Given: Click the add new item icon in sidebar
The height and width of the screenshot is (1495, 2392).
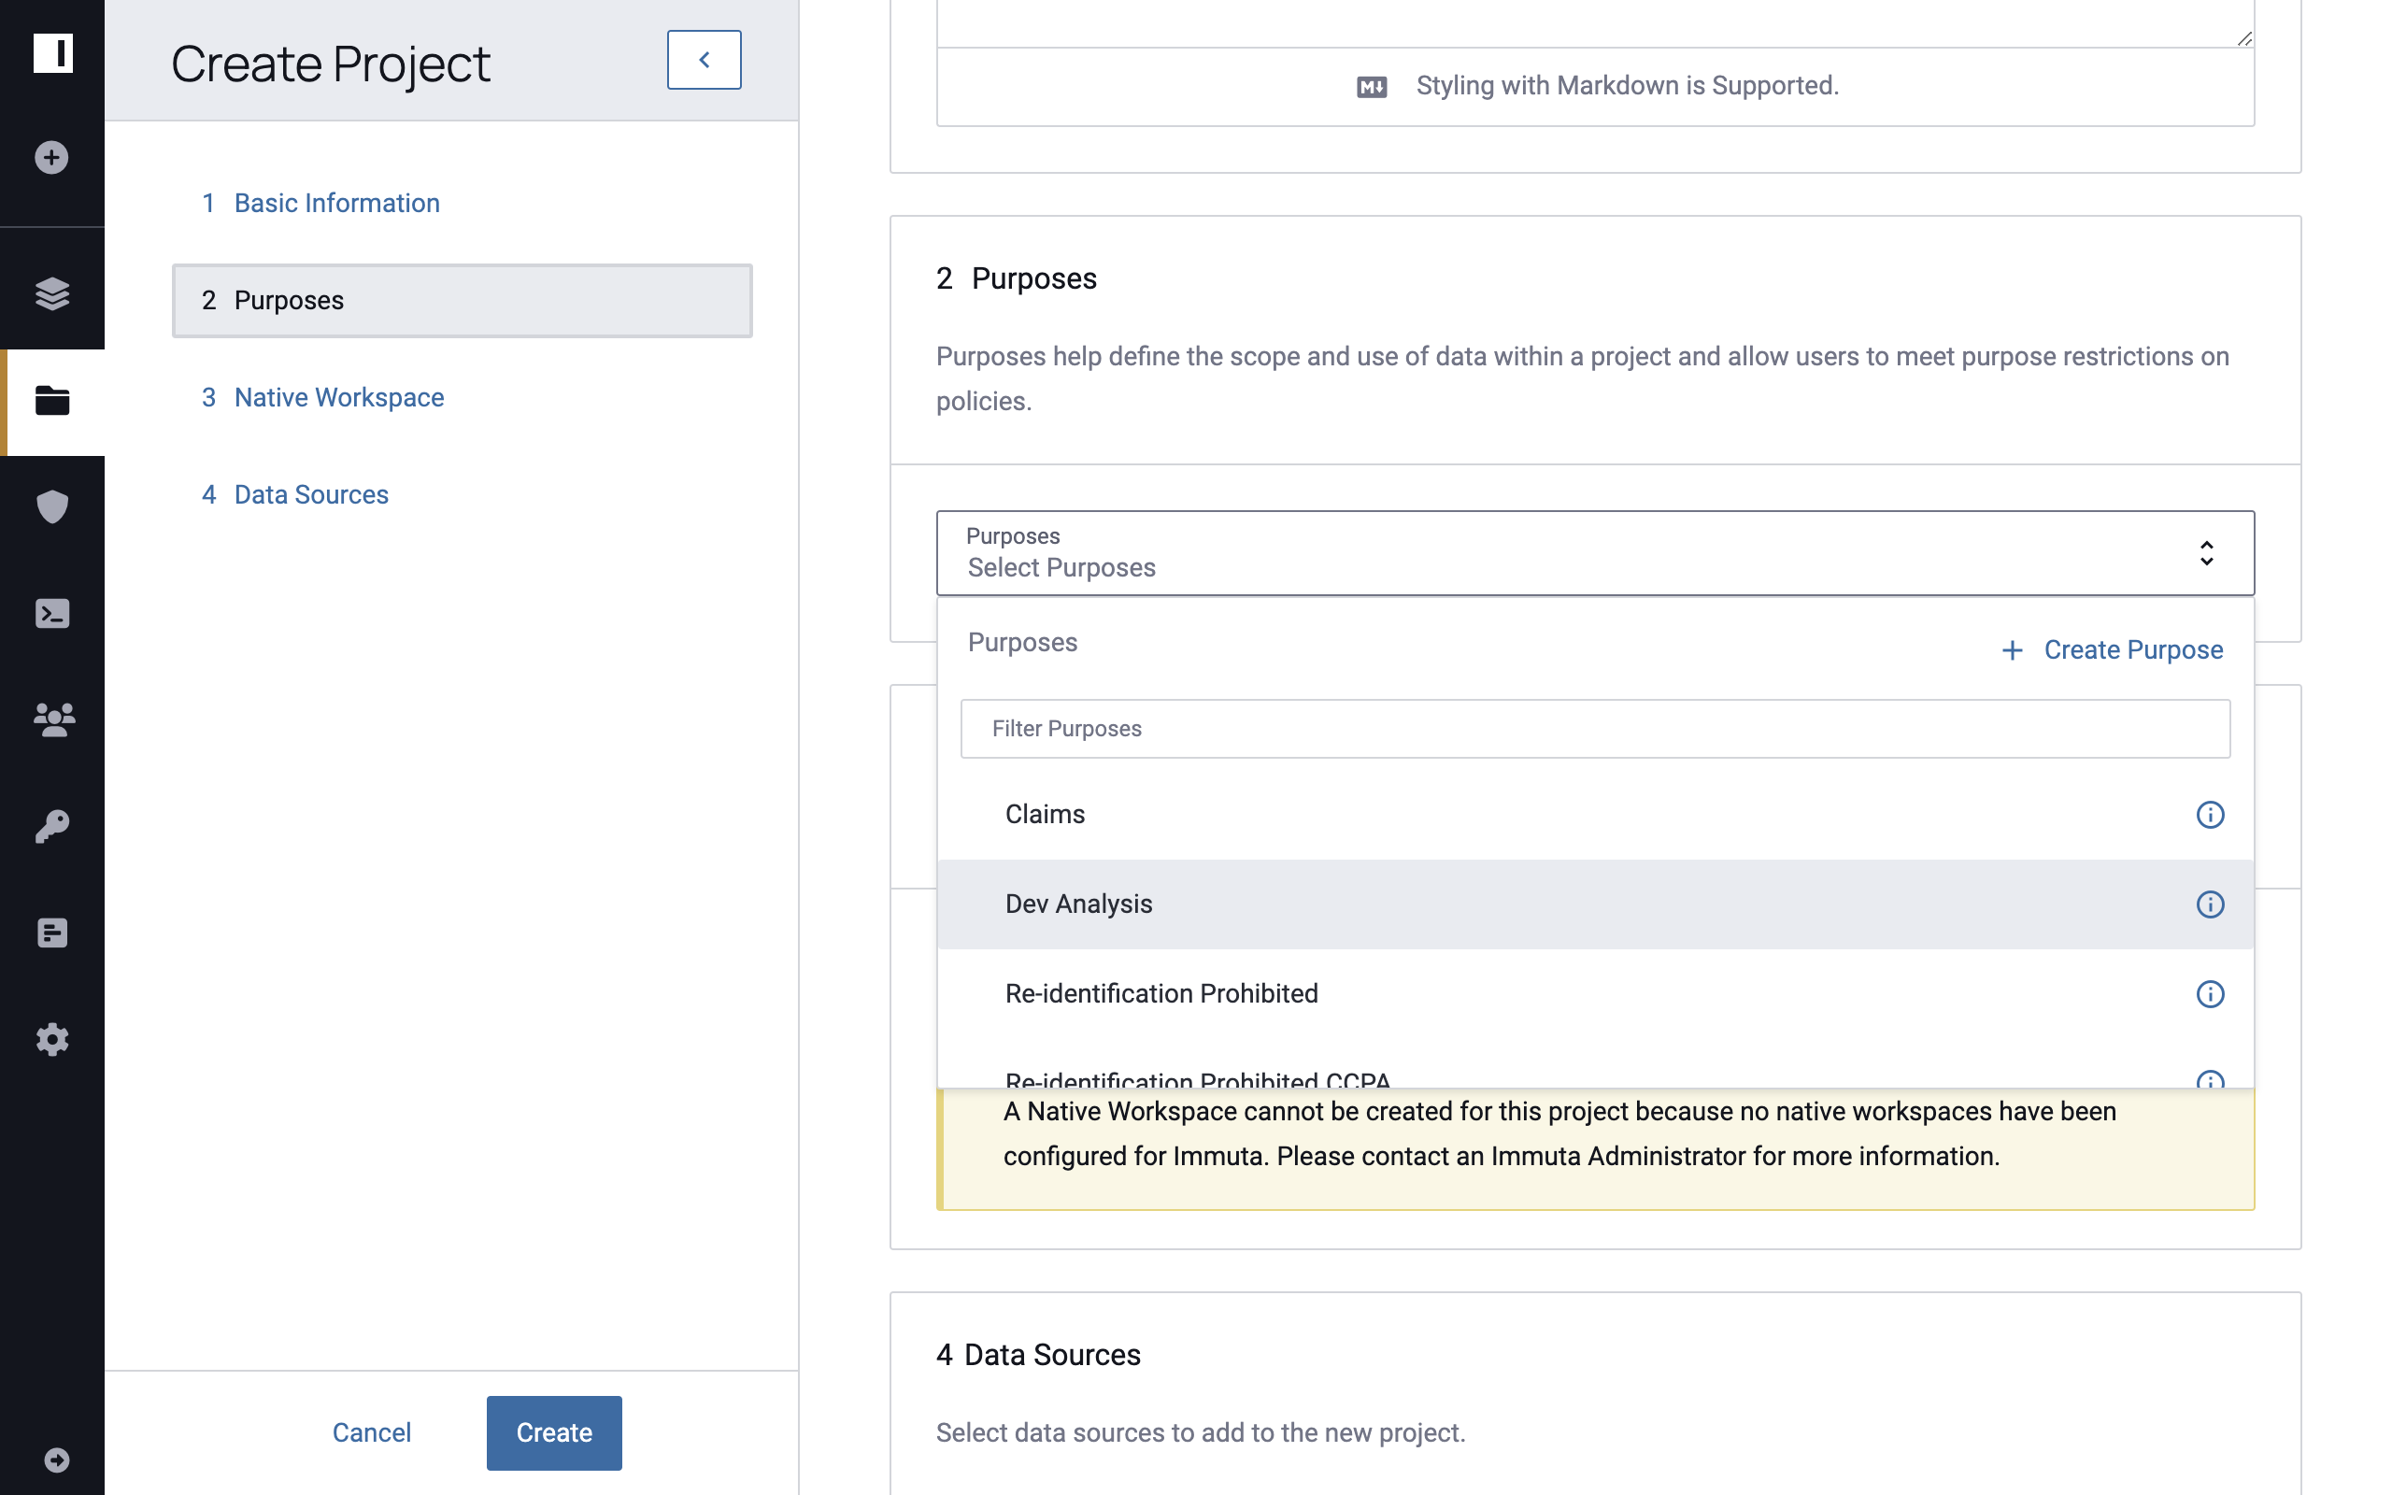Looking at the screenshot, I should click(x=51, y=157).
